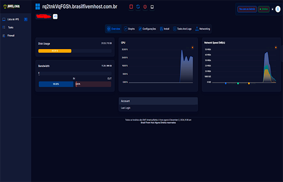Open the VNC console monitor icon
Viewport: 283px width, 182px height.
pos(152,7)
